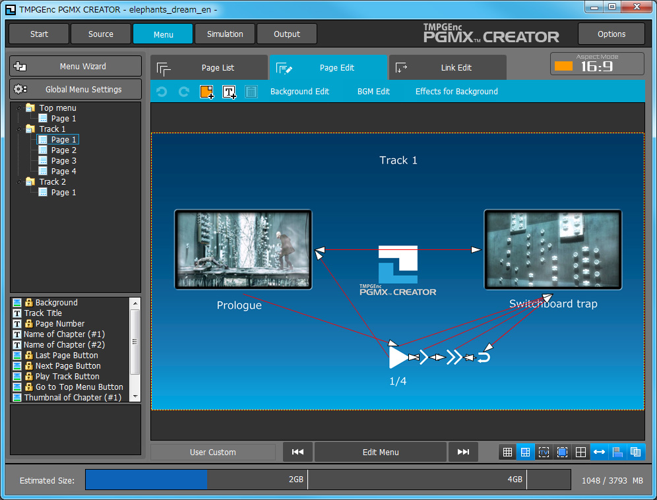Toggle the highlighted snap-to-grid icon
This screenshot has height=500, width=657.
tap(526, 452)
